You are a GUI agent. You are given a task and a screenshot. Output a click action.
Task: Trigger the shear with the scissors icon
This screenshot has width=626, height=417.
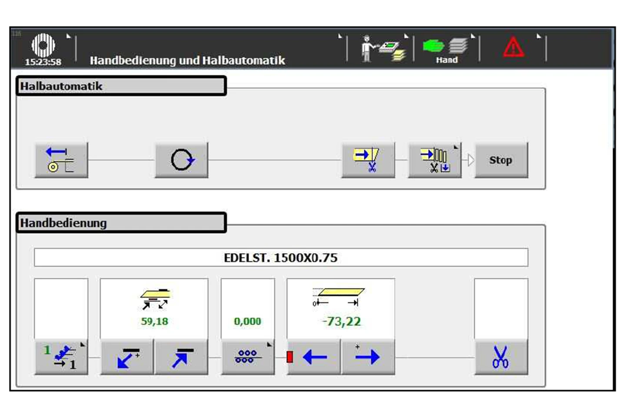(501, 357)
